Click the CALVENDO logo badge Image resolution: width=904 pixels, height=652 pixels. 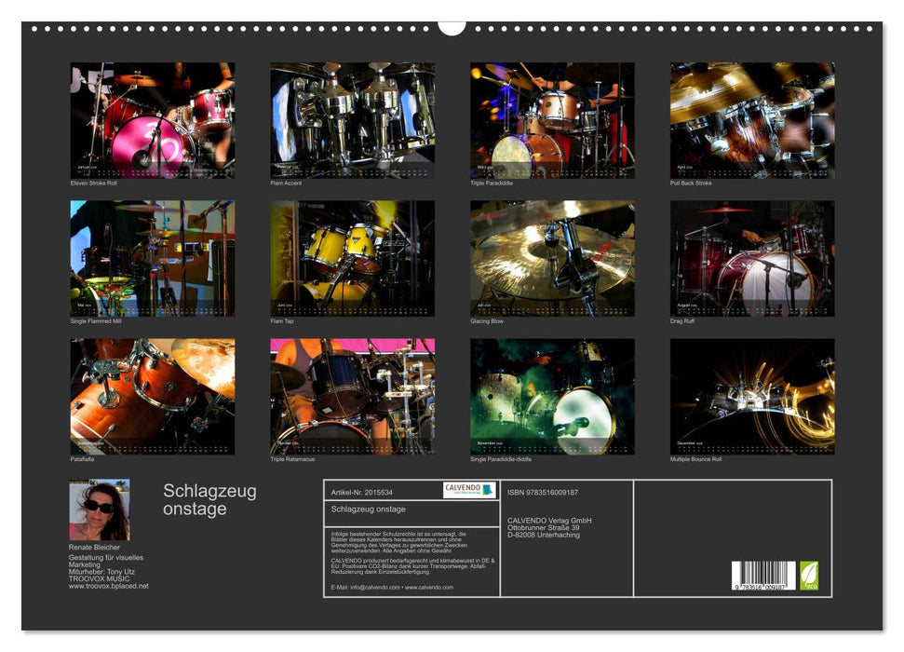(x=468, y=490)
